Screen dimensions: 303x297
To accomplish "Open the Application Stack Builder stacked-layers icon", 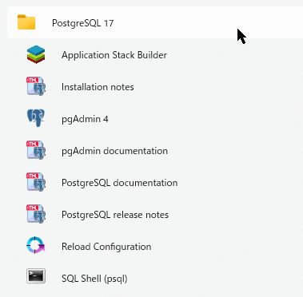I will 36,54.
